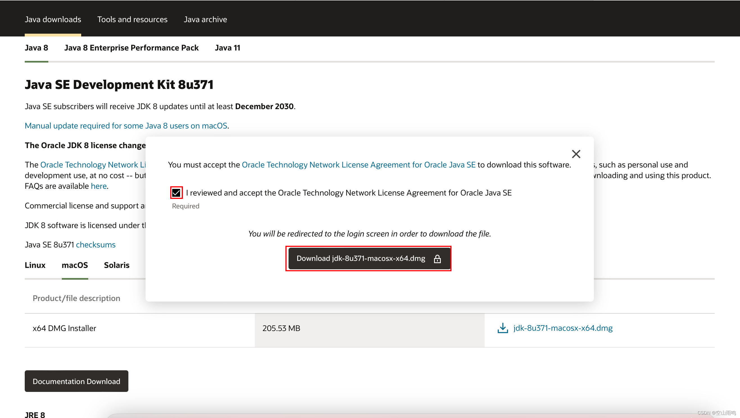Switch to the Linux tab
This screenshot has width=740, height=418.
[x=35, y=265]
